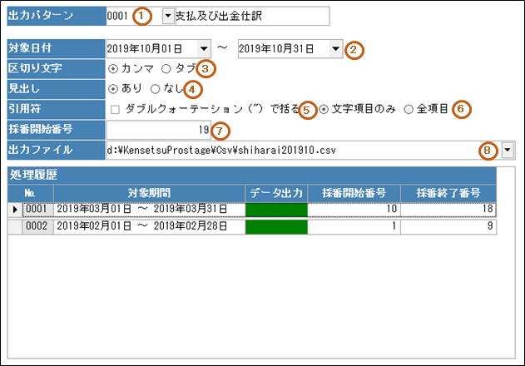
Task: Click the green data output cell in row 0001
Action: pos(276,209)
